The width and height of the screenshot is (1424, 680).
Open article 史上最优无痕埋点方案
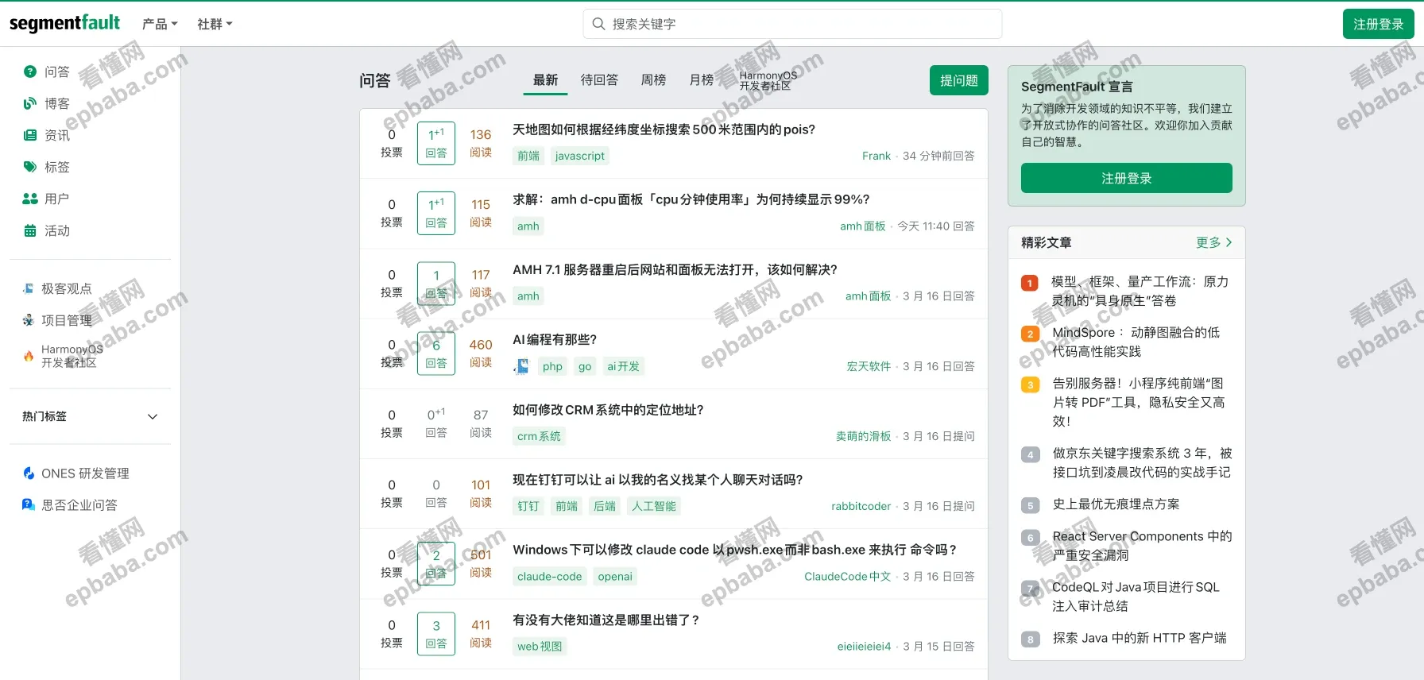[x=1116, y=504]
